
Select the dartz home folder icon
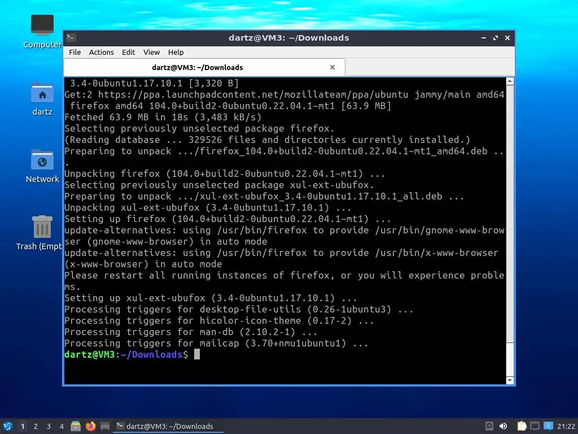(42, 99)
